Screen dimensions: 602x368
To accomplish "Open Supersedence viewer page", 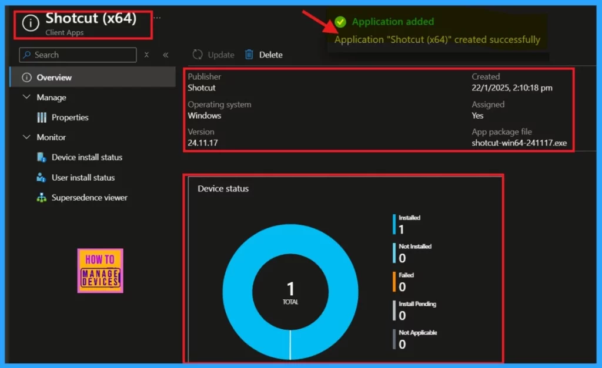I will point(89,197).
